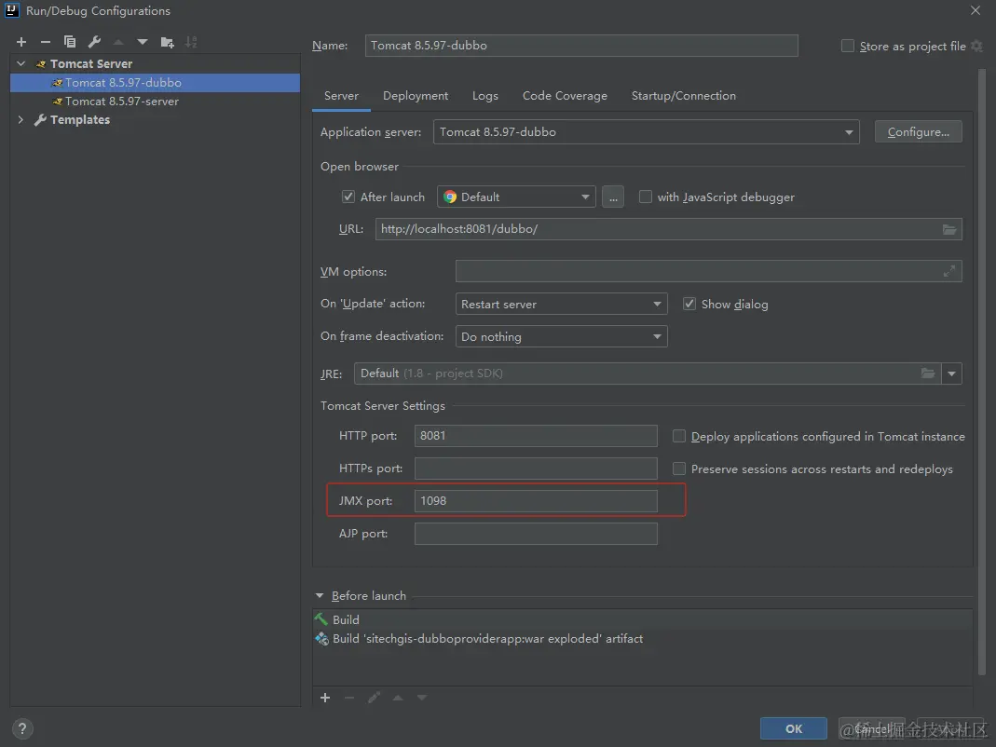This screenshot has height=747, width=996.
Task: Add a new configuration with the plus icon
Action: [21, 42]
